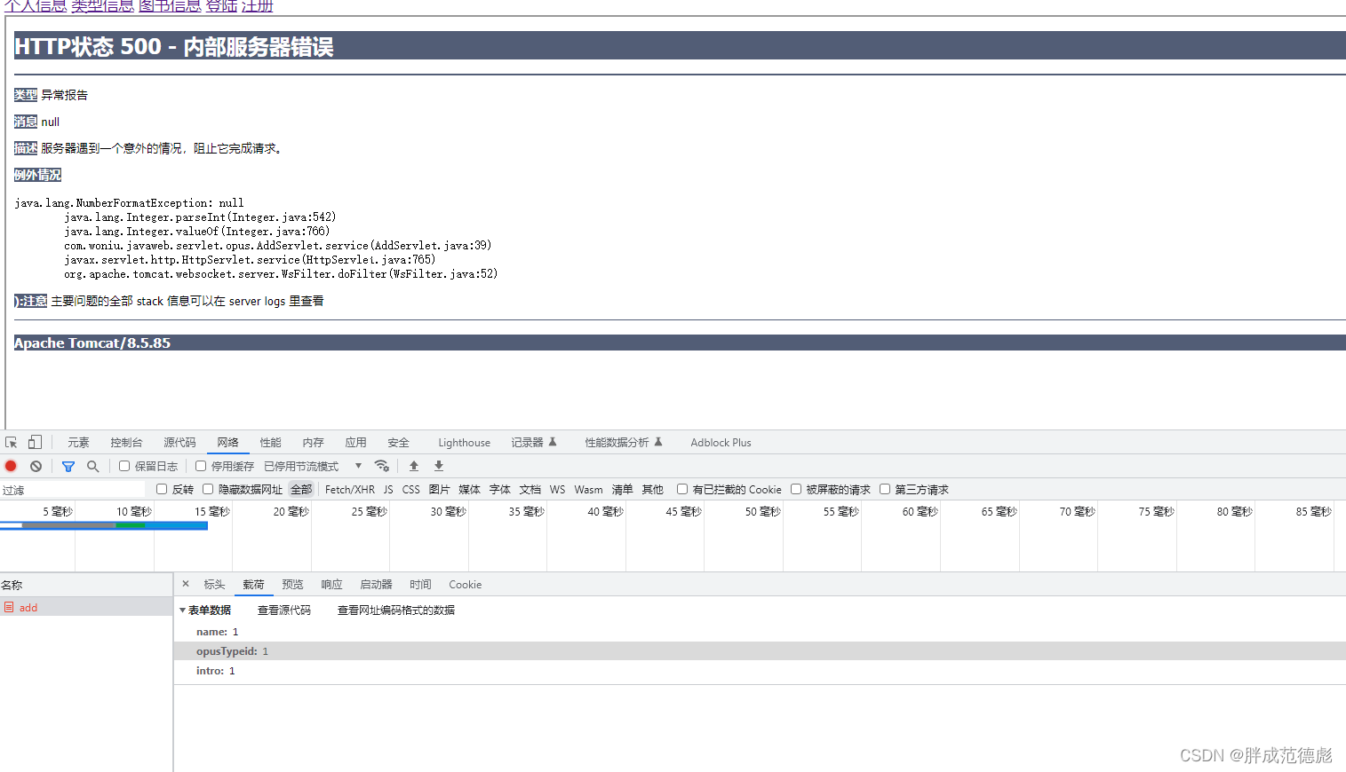Open the Performance tab

tap(271, 442)
